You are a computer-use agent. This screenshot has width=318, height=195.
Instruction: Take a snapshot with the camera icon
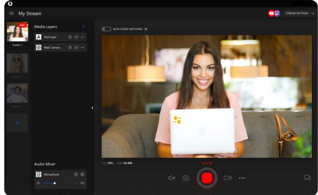[186, 178]
